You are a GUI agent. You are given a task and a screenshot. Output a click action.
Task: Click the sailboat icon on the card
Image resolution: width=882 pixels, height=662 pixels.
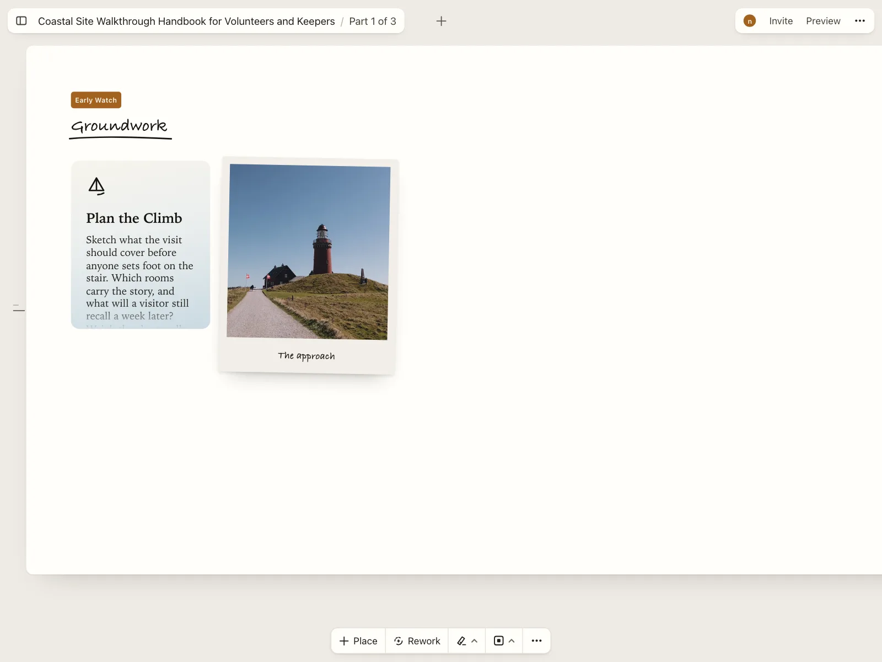pos(96,186)
